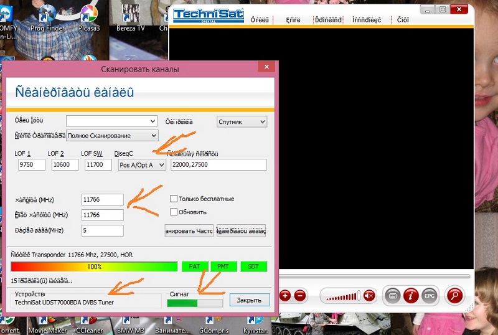Open the teletext list icon
This screenshot has height=335, width=498.
pos(392,295)
